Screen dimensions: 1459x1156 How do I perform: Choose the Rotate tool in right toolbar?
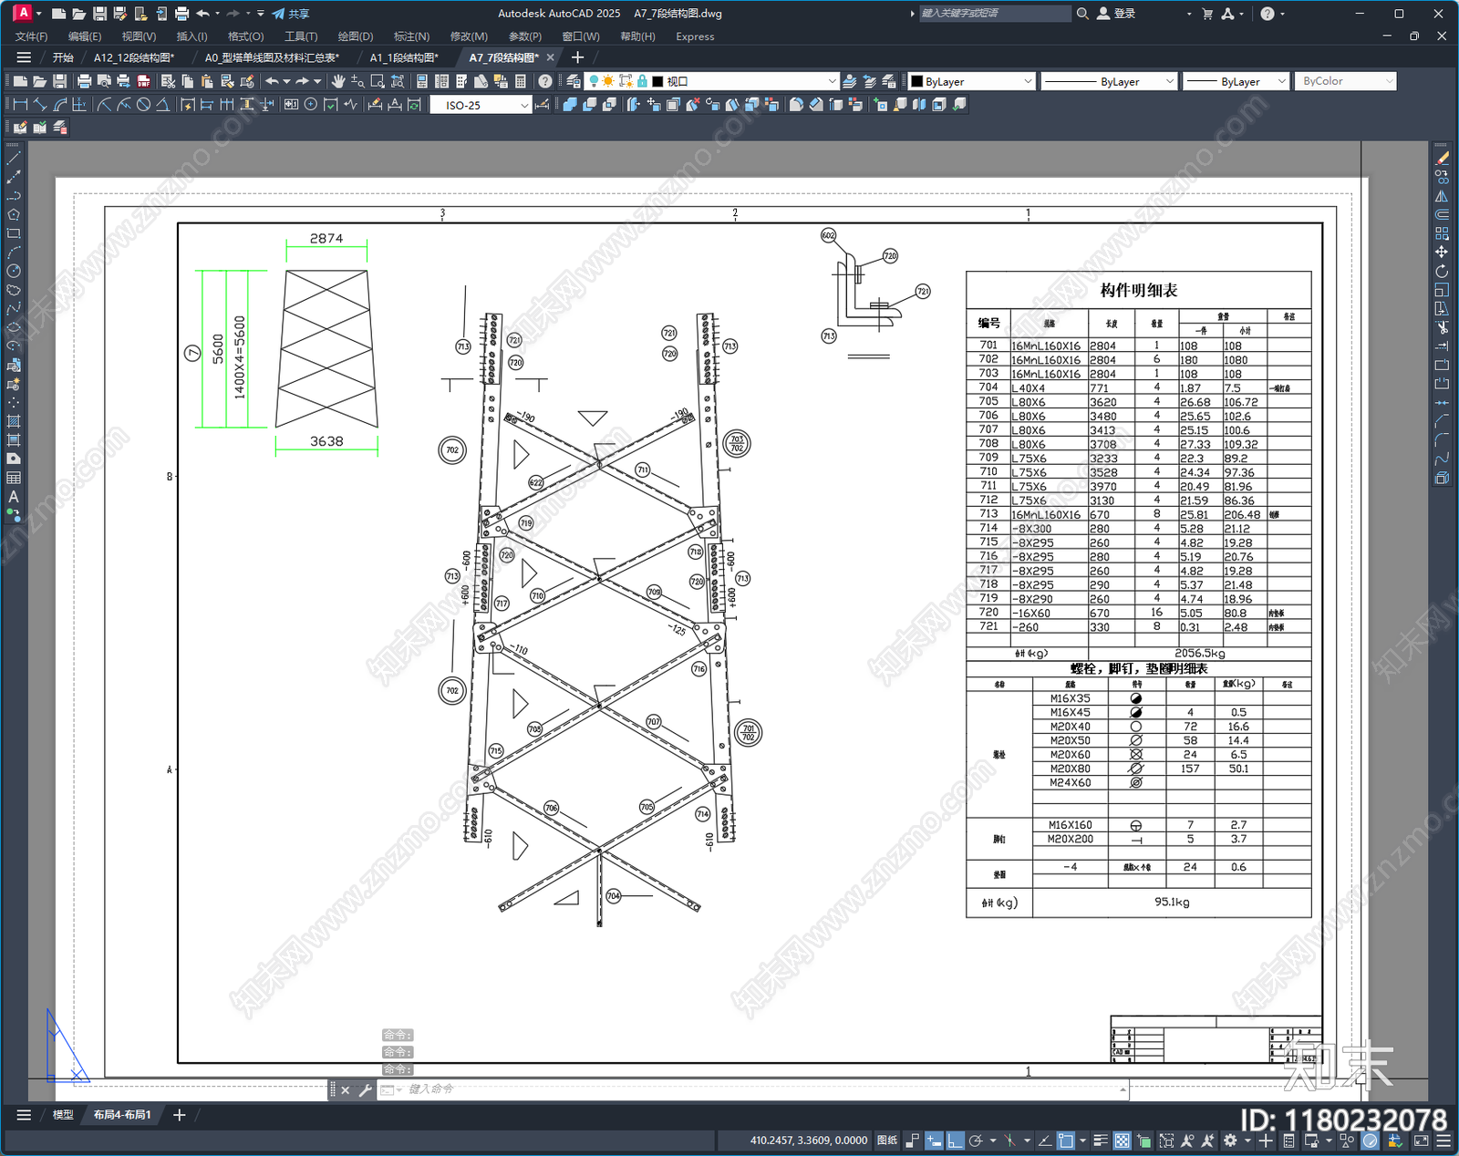pyautogui.click(x=1442, y=271)
